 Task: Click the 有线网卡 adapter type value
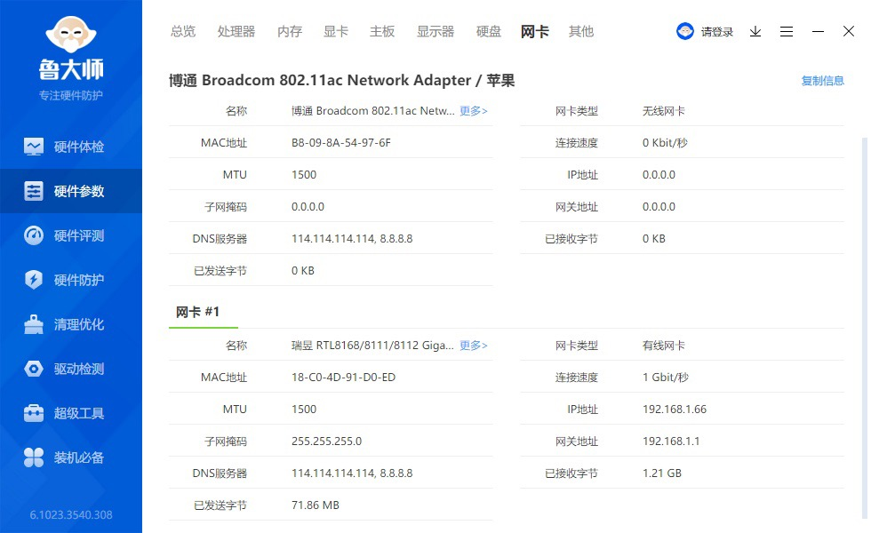click(663, 346)
